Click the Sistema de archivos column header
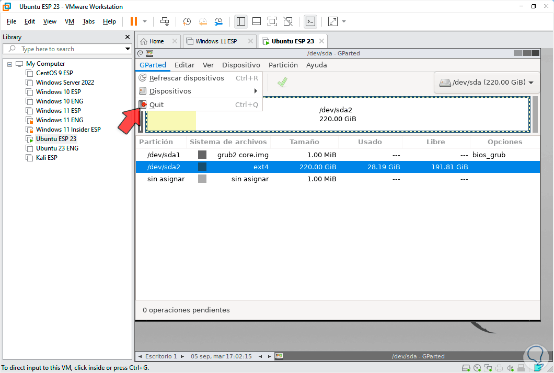This screenshot has height=373, width=554. [228, 142]
